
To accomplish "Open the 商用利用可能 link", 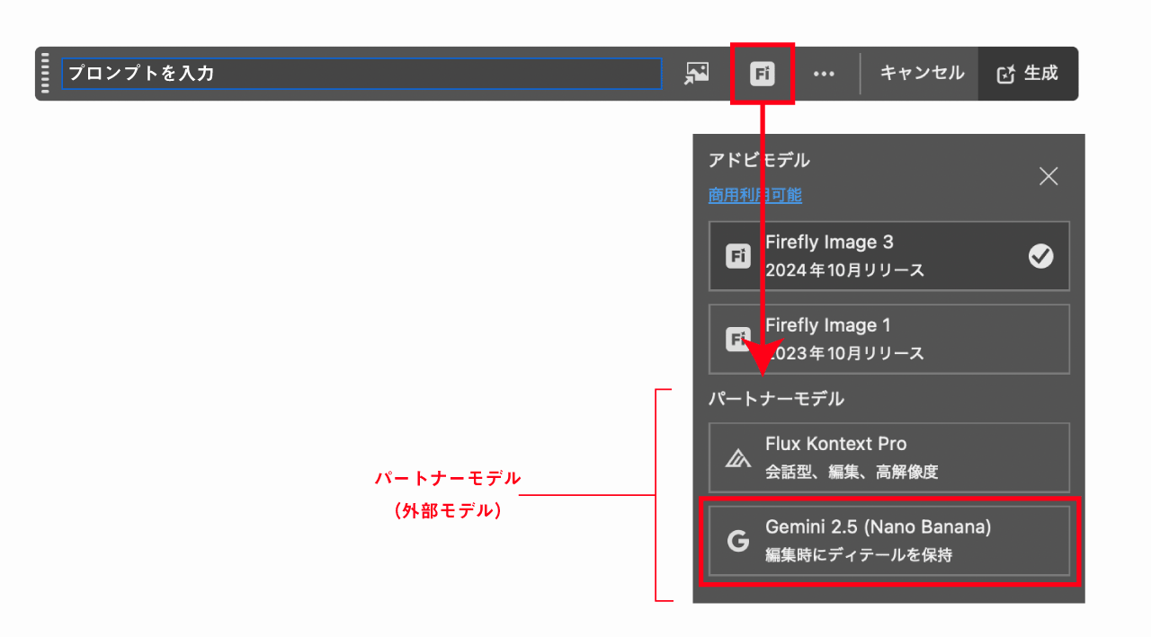I will coord(755,195).
